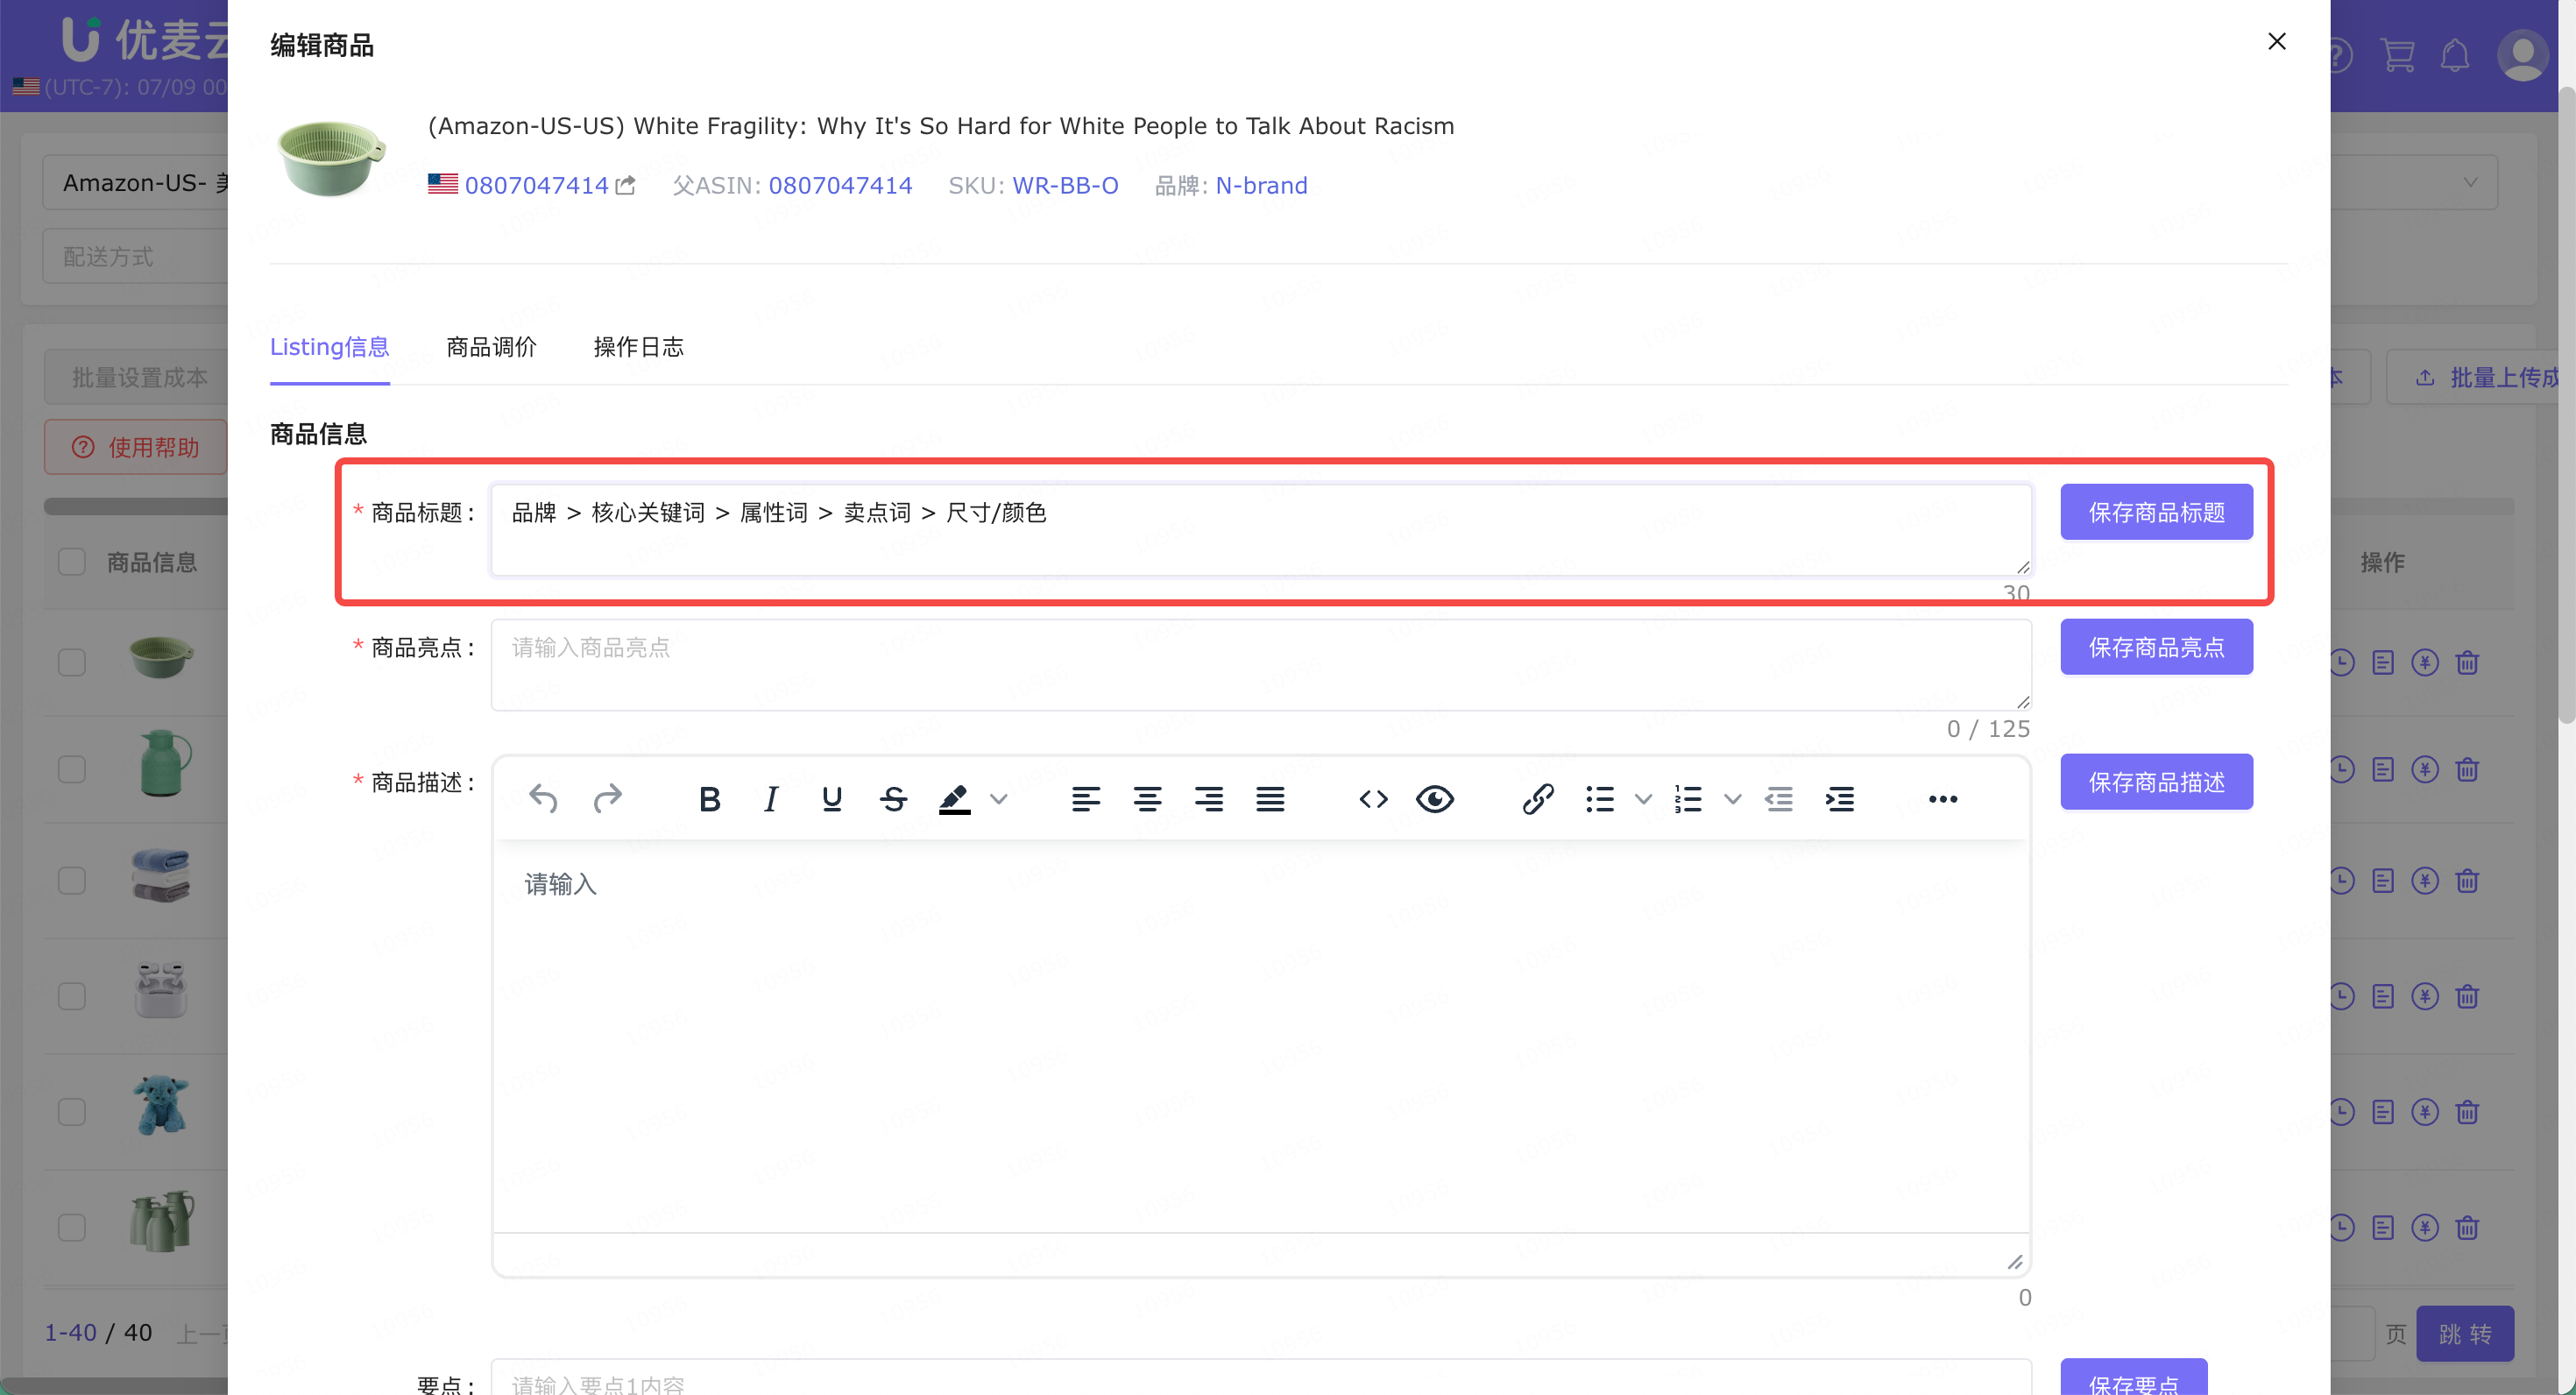
Task: Open the 配送方式 filter dropdown
Action: coord(136,257)
